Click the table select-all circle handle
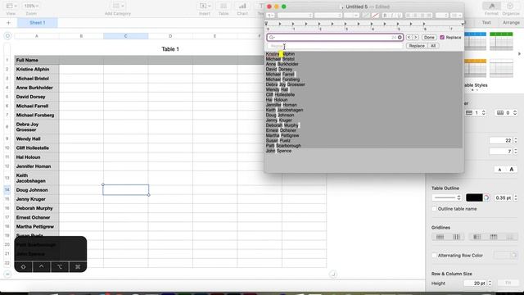This screenshot has height=295, width=524. tap(7, 36)
